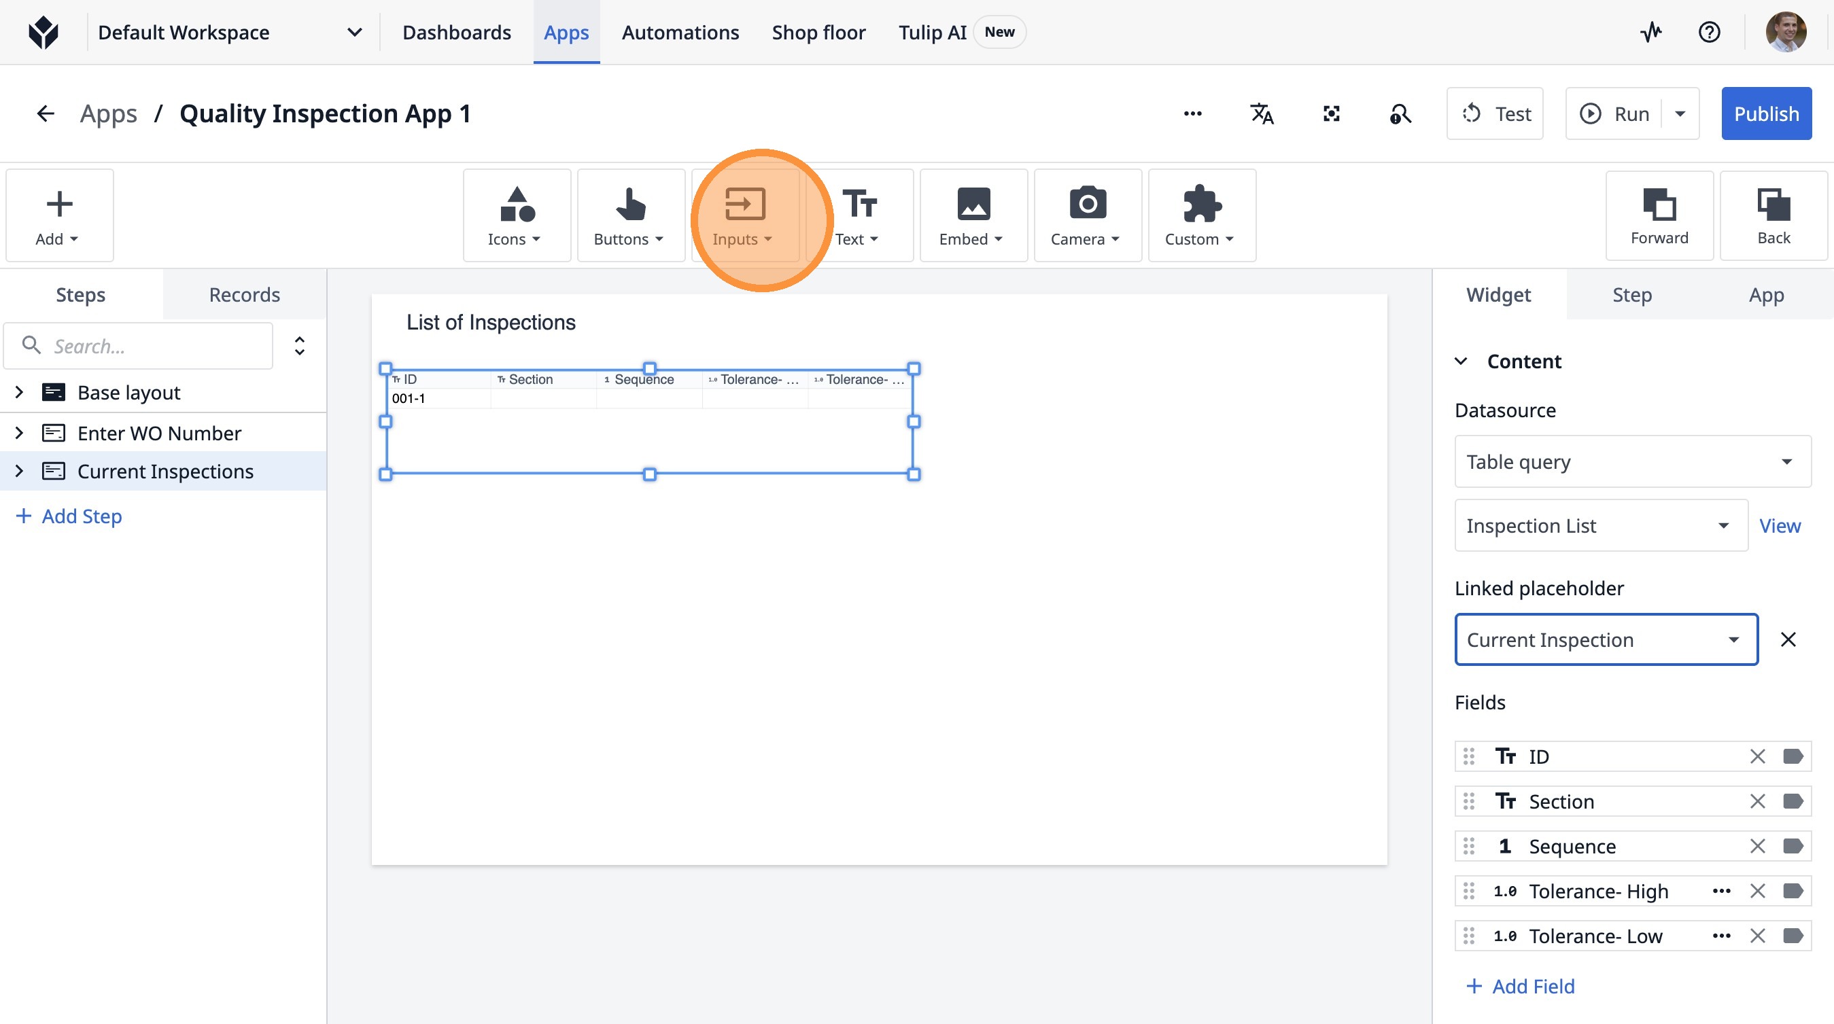
Task: Open the activity pulse icon
Action: pyautogui.click(x=1651, y=32)
